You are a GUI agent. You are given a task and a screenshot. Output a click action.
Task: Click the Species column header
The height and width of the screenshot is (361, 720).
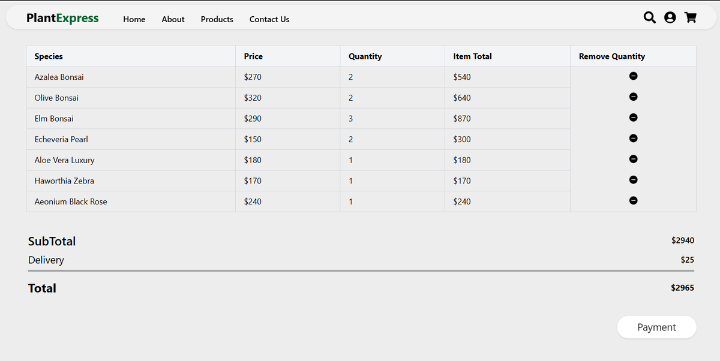49,56
